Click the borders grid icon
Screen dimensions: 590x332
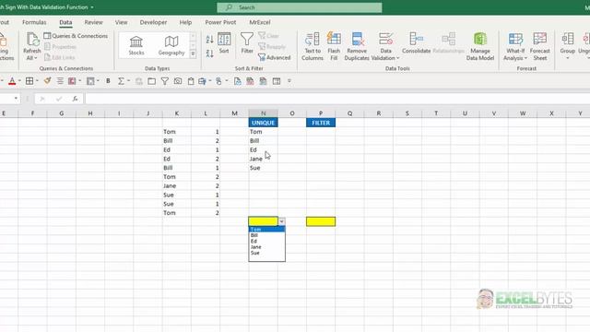[x=29, y=81]
